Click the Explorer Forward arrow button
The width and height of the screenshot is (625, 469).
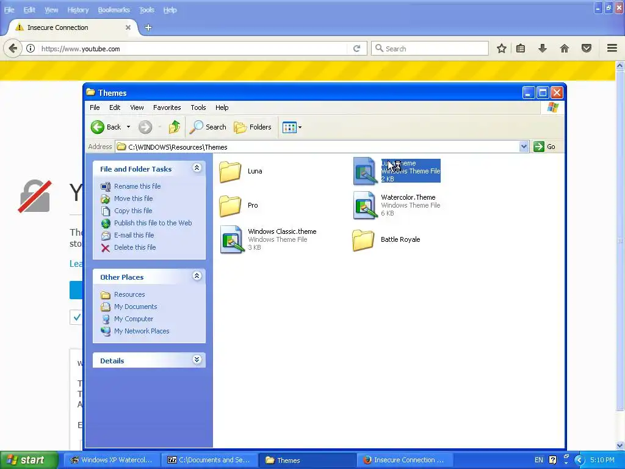(x=145, y=127)
